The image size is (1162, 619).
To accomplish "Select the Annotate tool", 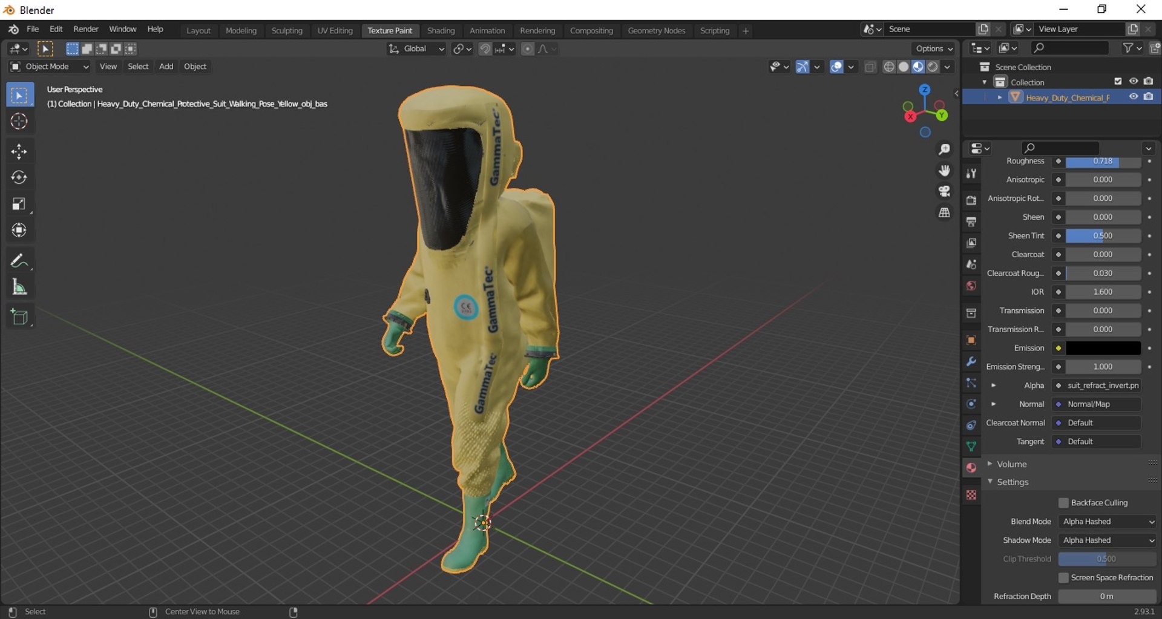I will point(19,261).
